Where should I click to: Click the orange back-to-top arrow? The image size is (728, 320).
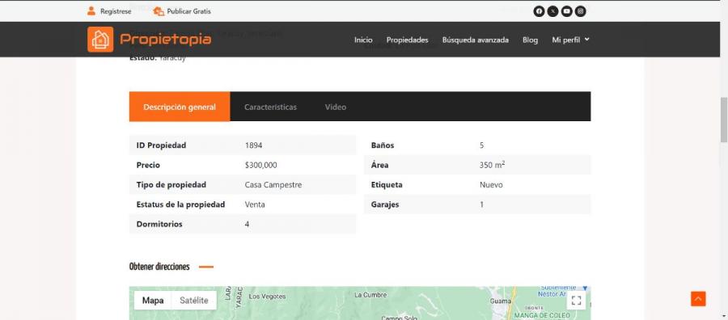(x=698, y=299)
